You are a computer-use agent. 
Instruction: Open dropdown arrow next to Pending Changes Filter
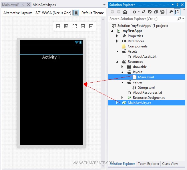[x=139, y=12]
